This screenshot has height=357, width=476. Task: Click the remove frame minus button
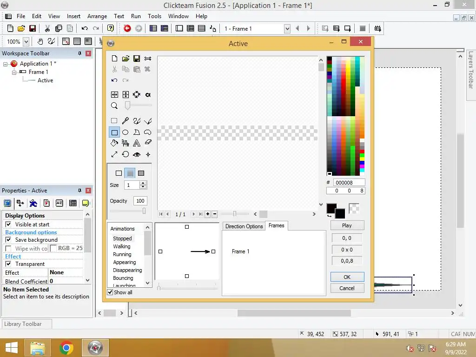tap(215, 214)
